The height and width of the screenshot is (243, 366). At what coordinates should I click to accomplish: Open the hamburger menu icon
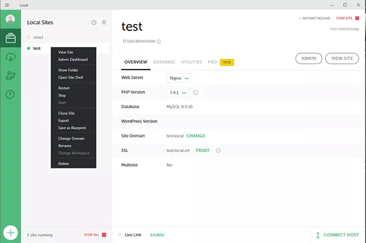(x=7, y=5)
